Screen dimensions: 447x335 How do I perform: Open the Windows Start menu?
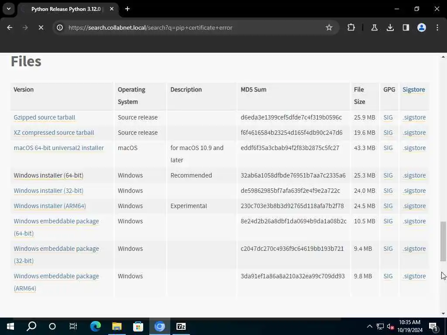coord(10,326)
